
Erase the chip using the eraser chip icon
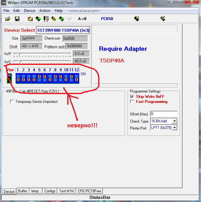(163, 19)
